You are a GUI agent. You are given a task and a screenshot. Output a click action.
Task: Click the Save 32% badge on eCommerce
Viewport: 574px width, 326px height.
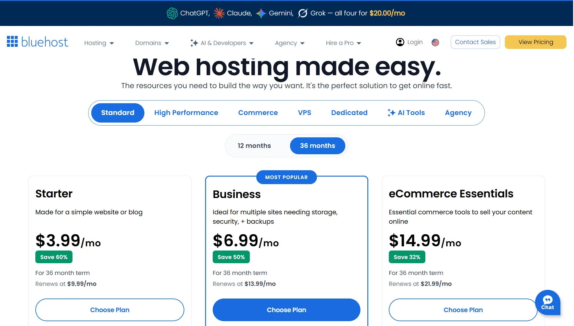tap(407, 257)
